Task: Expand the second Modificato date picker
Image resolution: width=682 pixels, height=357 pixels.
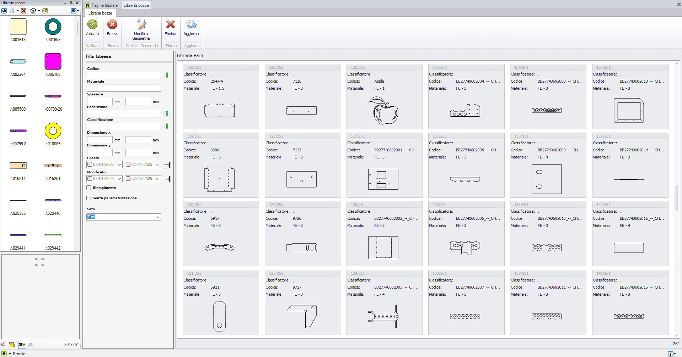Action: tap(158, 179)
